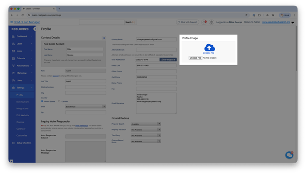Image resolution: width=306 pixels, height=174 pixels.
Task: Open the Leads sidebar icon
Action: point(13,44)
